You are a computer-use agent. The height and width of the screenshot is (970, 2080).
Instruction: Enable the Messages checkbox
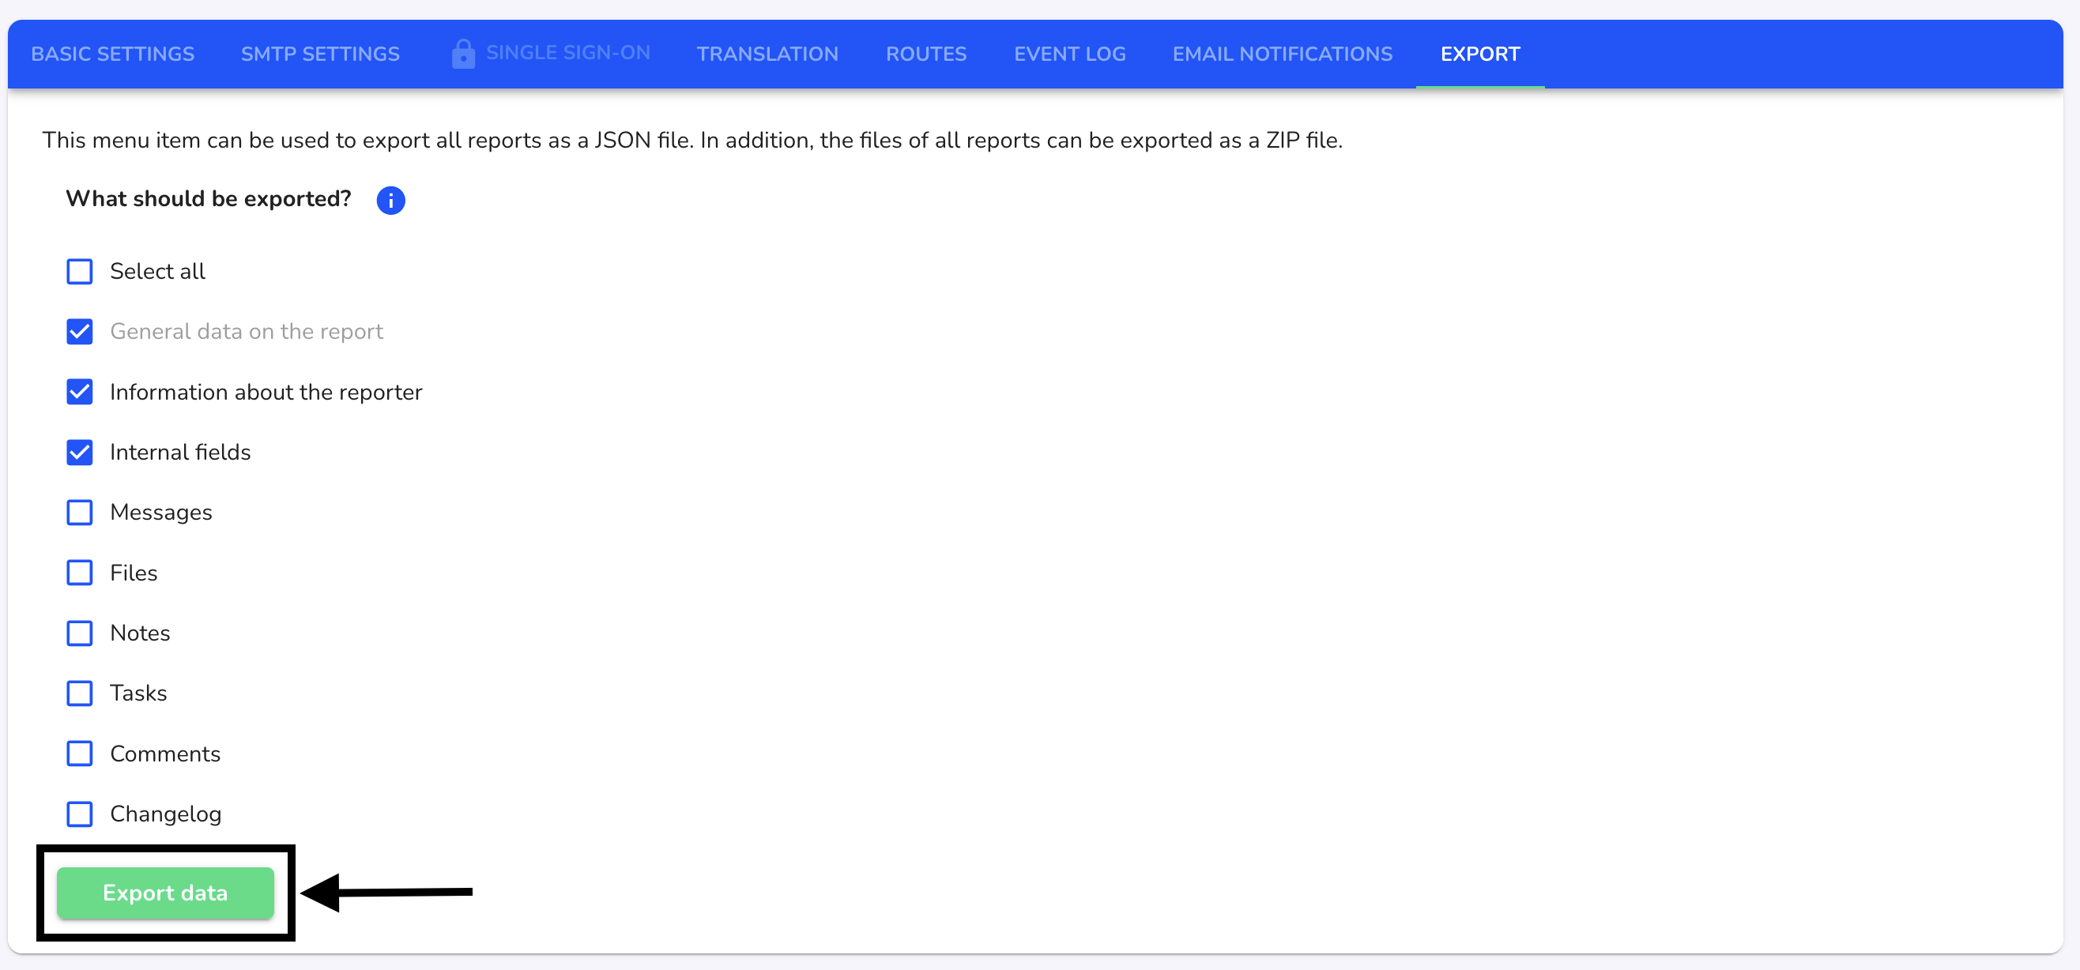79,513
